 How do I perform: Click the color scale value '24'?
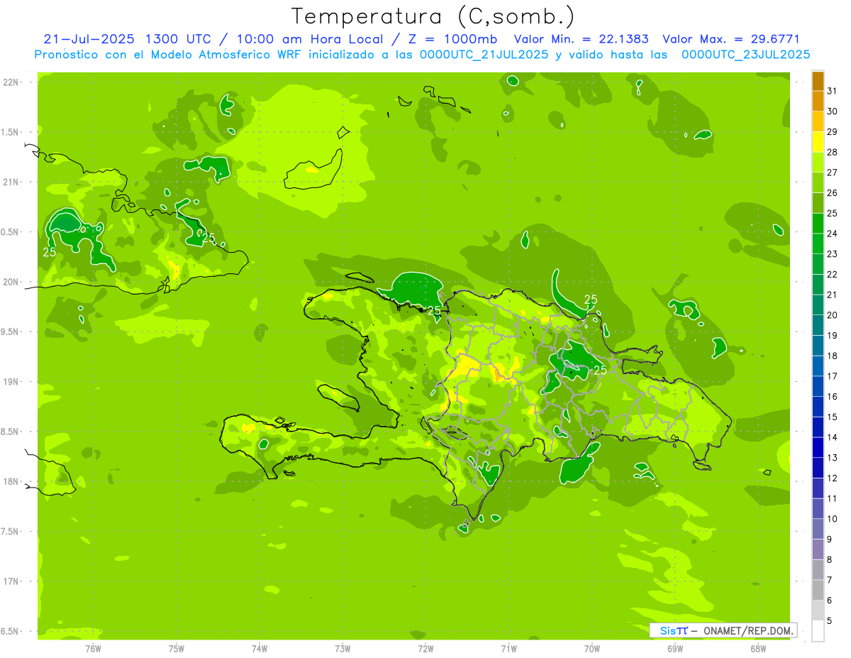(x=833, y=234)
